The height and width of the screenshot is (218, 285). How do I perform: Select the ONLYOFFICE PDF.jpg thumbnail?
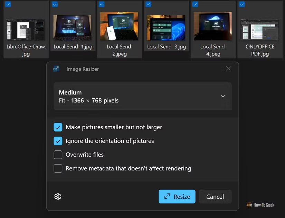260,29
